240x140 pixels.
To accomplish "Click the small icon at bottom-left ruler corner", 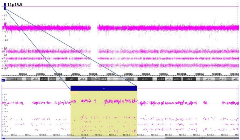I will tap(3, 139).
